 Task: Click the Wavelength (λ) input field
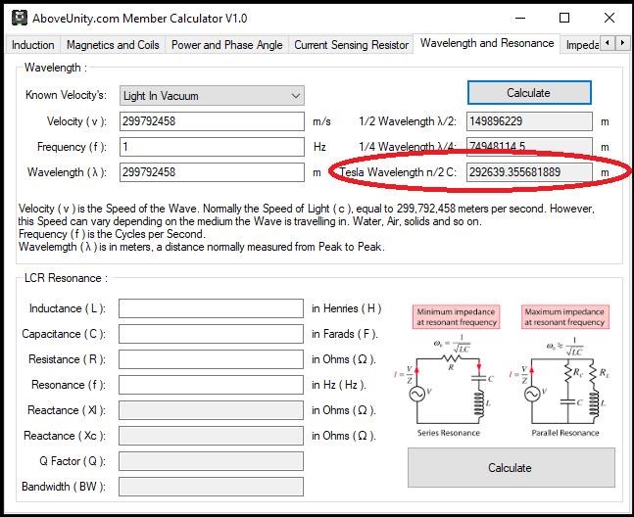(212, 172)
